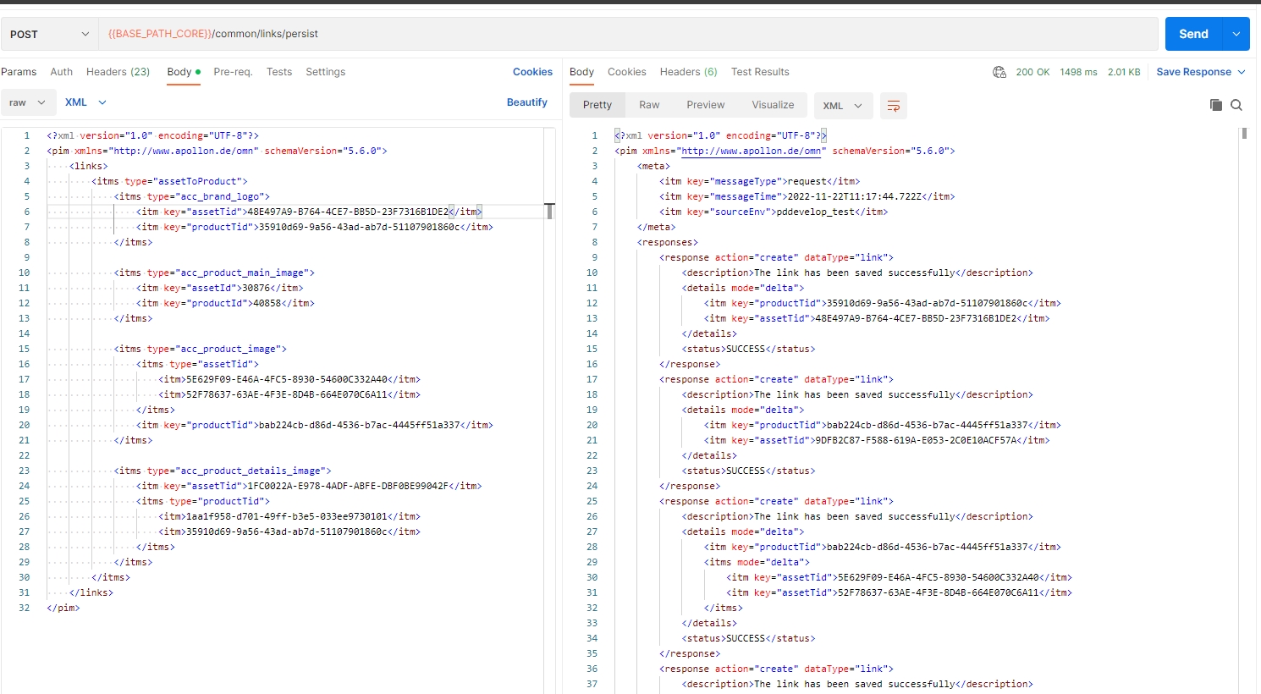Click the network globe icon near status
The width and height of the screenshot is (1261, 694).
[999, 72]
